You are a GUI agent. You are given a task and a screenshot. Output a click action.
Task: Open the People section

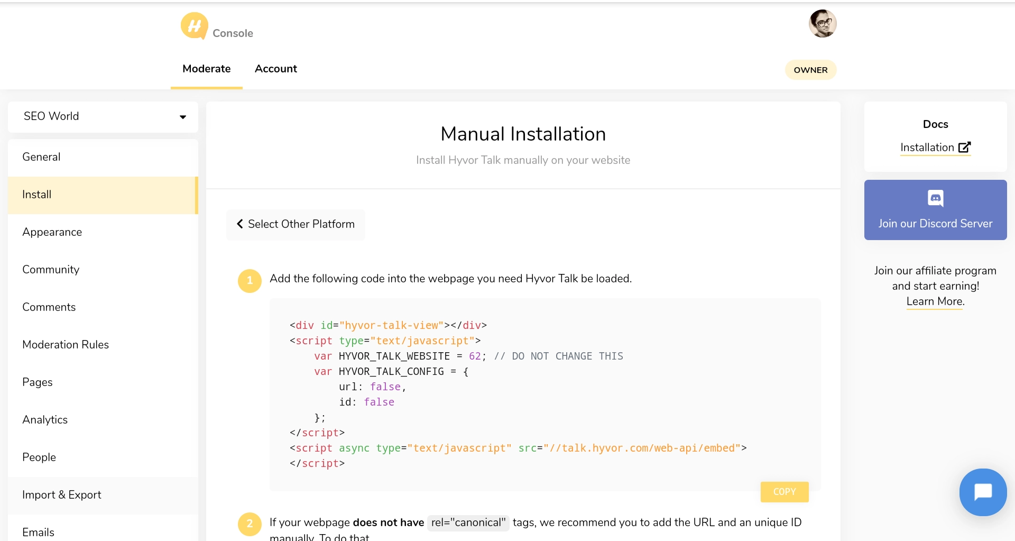coord(103,457)
